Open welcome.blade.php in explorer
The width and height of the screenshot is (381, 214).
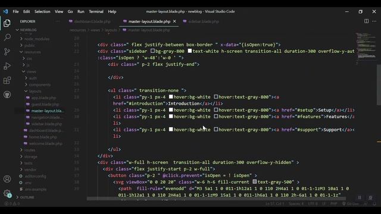[45, 144]
